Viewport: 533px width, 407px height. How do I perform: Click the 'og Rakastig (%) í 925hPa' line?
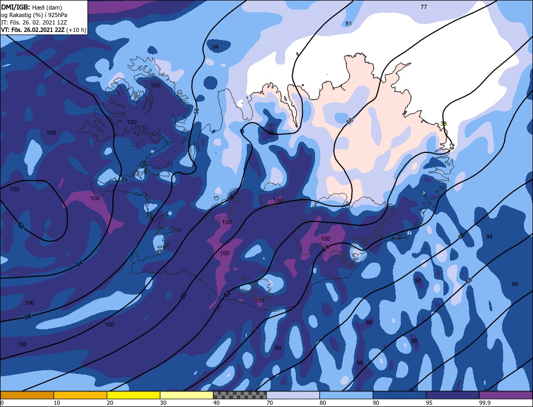[34, 15]
